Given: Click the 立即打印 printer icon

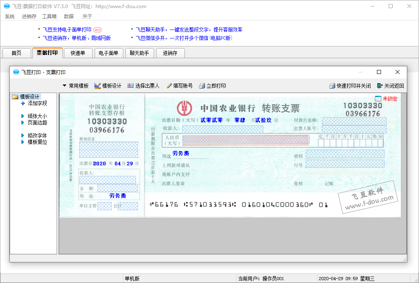Looking at the screenshot, I should 202,86.
